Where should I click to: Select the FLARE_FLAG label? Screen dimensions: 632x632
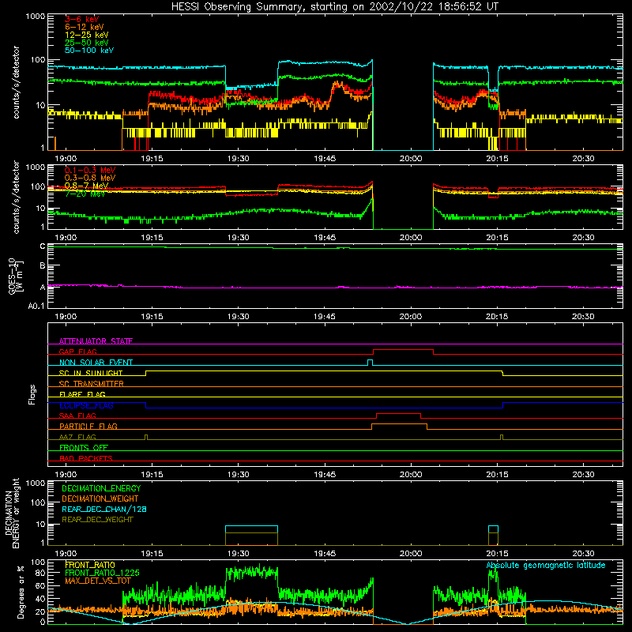pyautogui.click(x=82, y=394)
